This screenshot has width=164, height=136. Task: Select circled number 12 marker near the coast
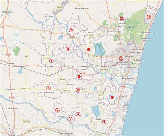coord(149,17)
